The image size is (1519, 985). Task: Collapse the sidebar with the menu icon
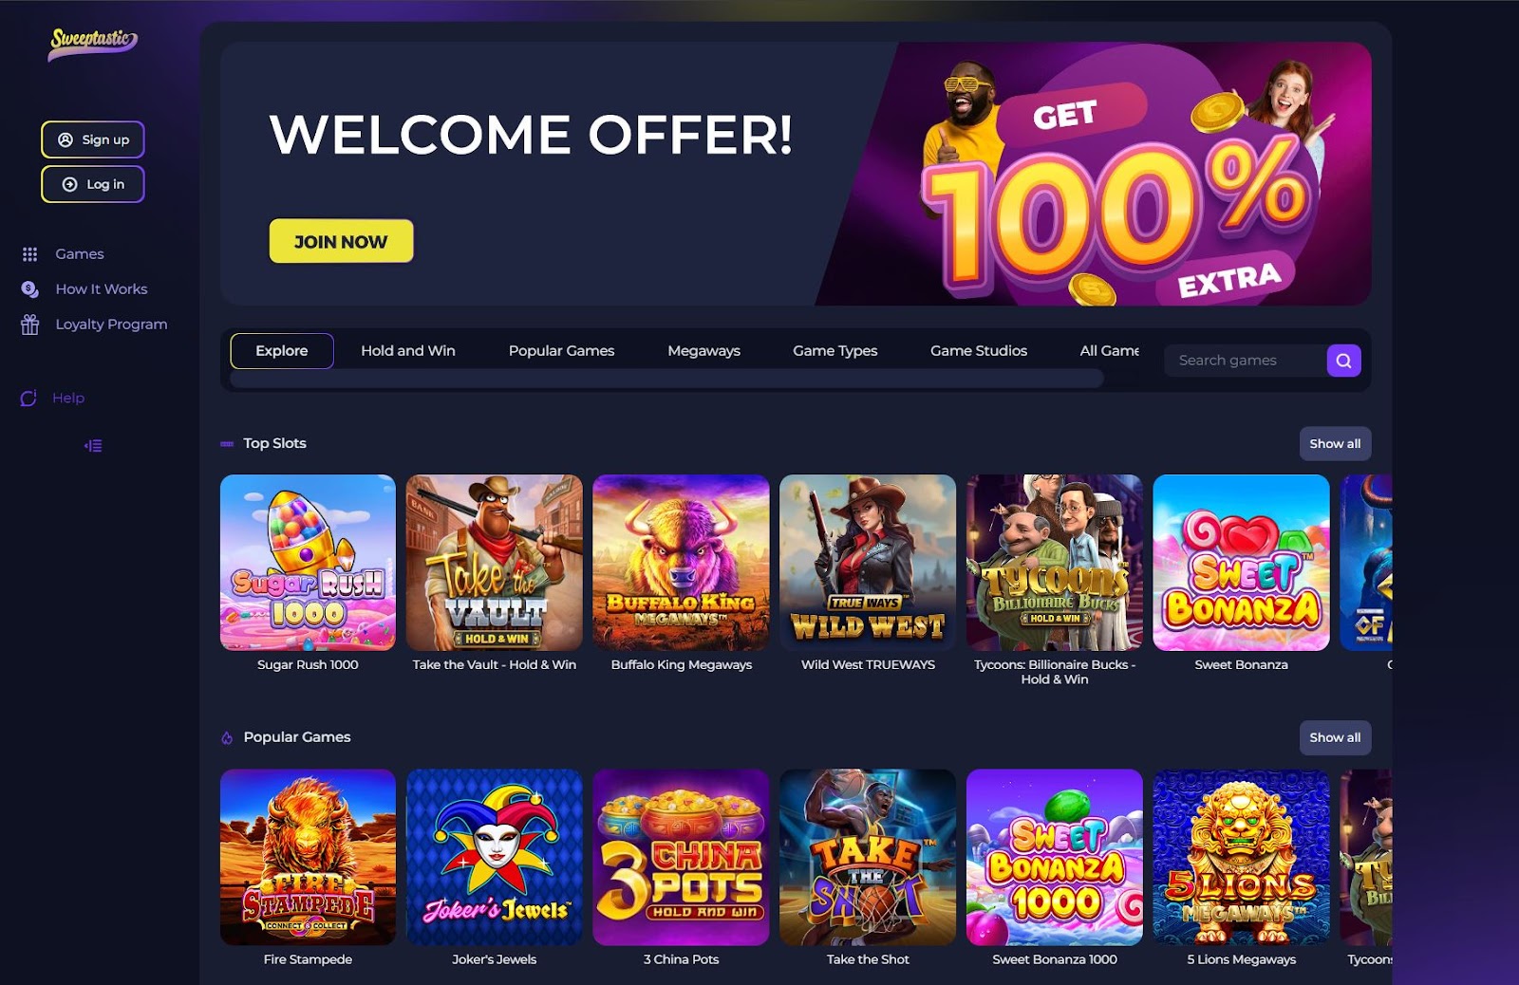point(93,446)
